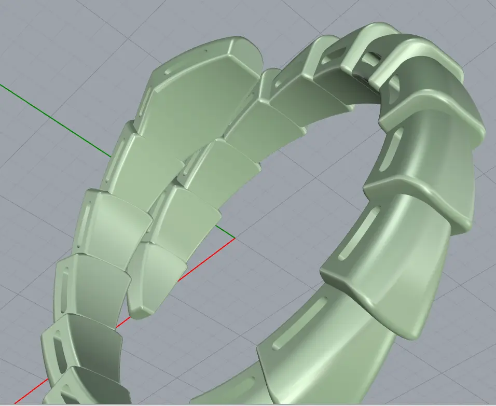Screen dimensions: 496x406
Task: Click the origin where red and green axes meet
Action: (235, 239)
